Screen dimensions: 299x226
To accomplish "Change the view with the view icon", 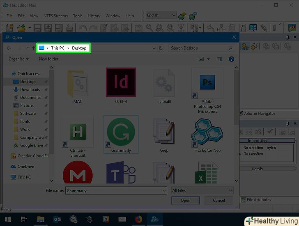I will [x=201, y=59].
